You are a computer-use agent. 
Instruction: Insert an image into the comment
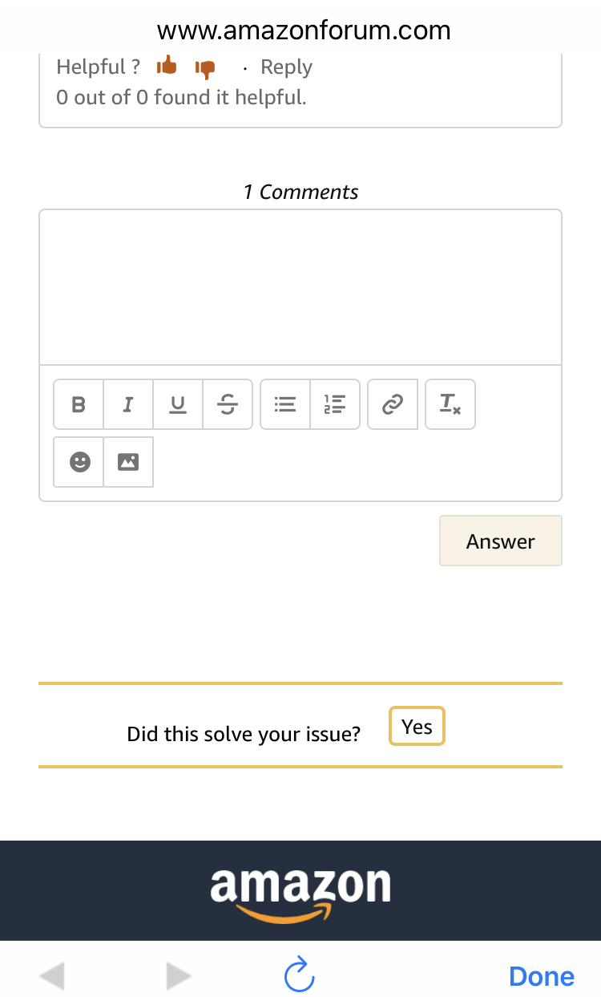point(128,462)
